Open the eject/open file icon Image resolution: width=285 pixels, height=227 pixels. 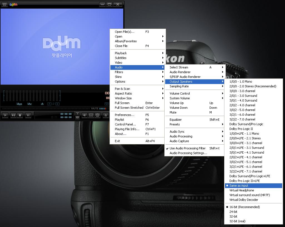coord(106,115)
